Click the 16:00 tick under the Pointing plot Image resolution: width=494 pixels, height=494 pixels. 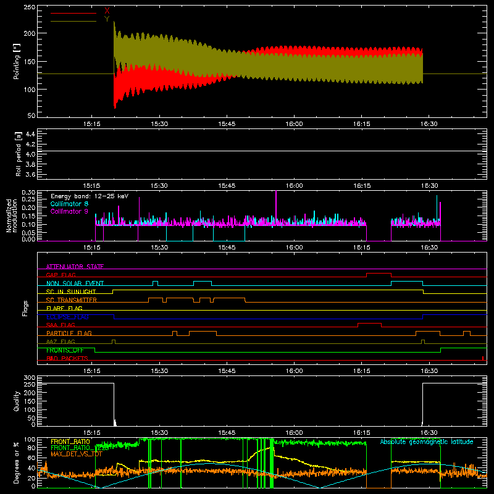click(x=294, y=124)
